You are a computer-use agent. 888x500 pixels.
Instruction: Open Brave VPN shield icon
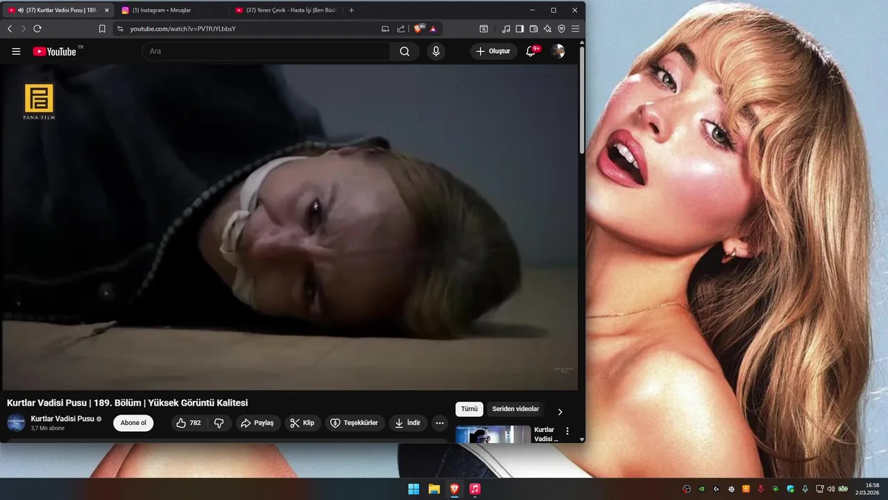[561, 29]
